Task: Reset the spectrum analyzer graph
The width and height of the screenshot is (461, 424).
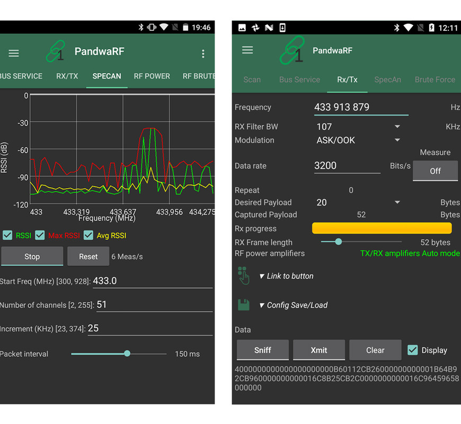Action: pyautogui.click(x=88, y=257)
